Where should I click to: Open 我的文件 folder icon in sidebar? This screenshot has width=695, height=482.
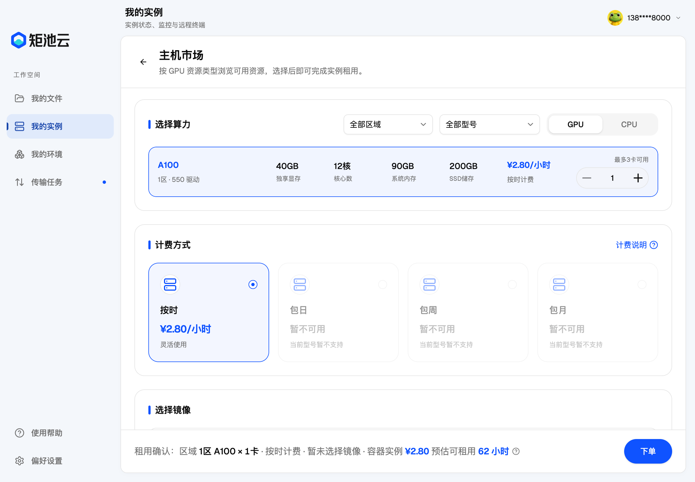(x=19, y=98)
